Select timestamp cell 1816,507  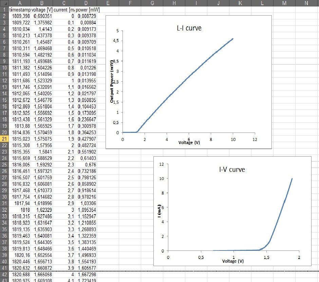pyautogui.click(x=20, y=178)
